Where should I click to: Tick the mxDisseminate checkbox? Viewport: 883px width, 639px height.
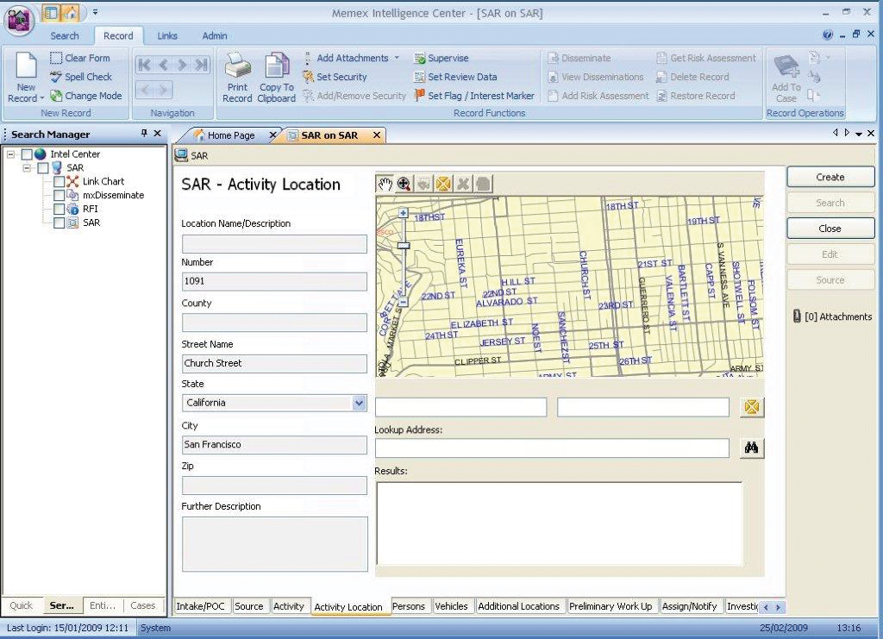pos(59,196)
